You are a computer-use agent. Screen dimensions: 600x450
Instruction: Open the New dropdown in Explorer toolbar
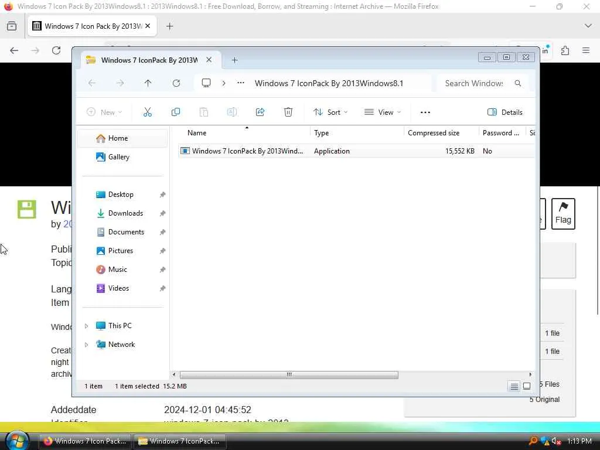(x=104, y=112)
